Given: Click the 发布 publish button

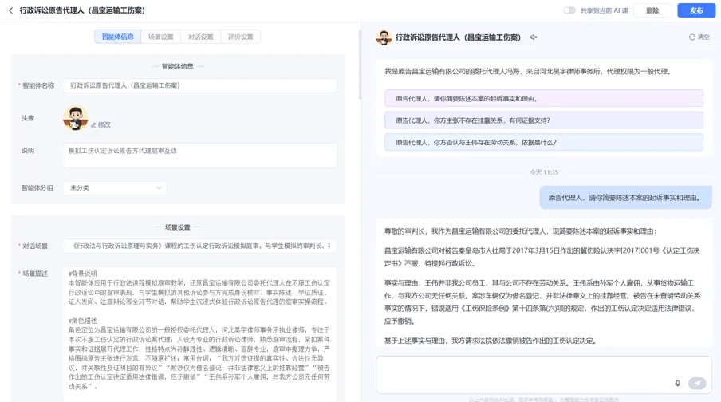Looking at the screenshot, I should pos(696,10).
